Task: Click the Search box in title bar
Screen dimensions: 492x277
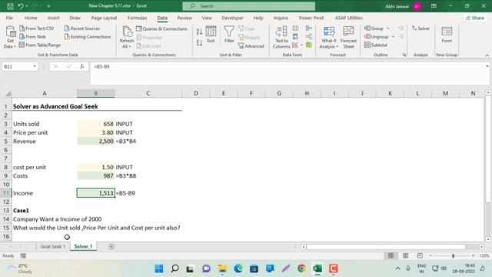Action: tap(249, 6)
